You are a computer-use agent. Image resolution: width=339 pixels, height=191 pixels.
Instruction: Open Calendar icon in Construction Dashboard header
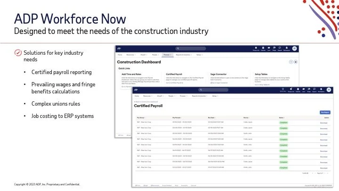[x=263, y=49]
